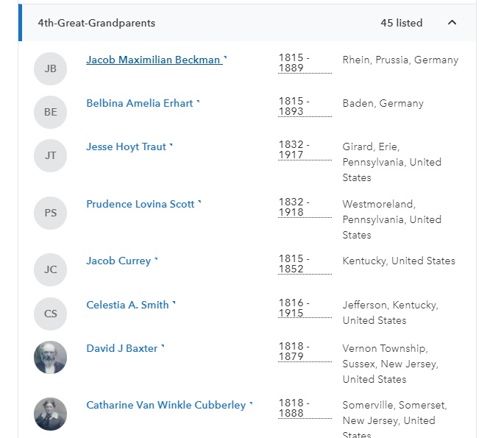Click the small arrow beside Jacob Maximilian Beckman
The image size is (501, 438).
click(x=225, y=57)
